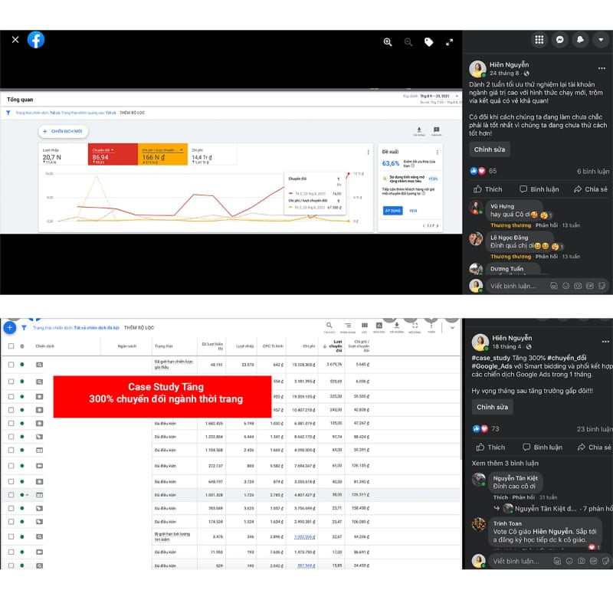The height and width of the screenshot is (613, 613).
Task: Tick the checkbox of the row showing 648.197 impressions
Action: (x=11, y=482)
